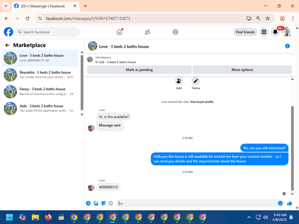Open the account profile picture menu
Viewport: 299px width, 224px height.
click(x=286, y=32)
